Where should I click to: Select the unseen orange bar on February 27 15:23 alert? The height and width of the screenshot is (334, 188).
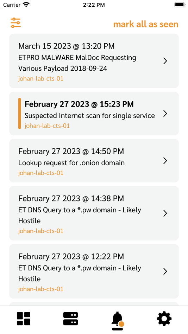coord(20,114)
